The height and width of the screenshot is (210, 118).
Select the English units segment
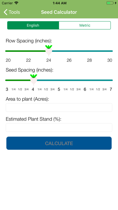tap(33, 25)
